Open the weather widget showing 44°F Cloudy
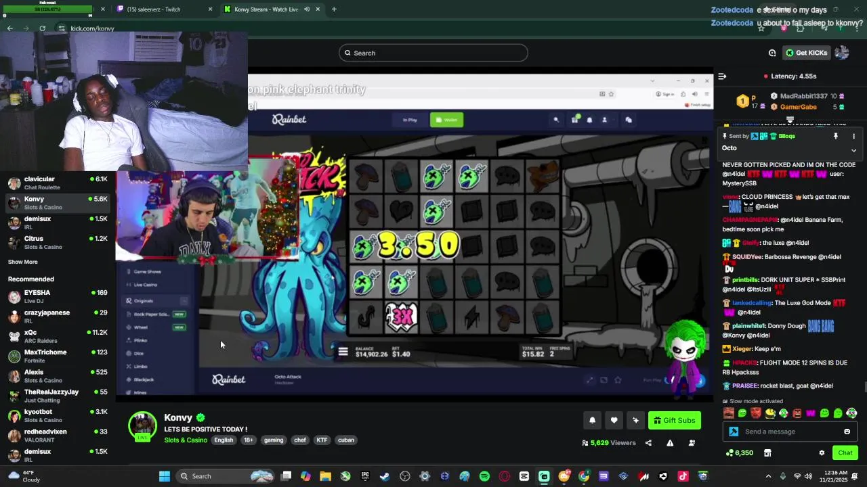The image size is (867, 487). 24,476
